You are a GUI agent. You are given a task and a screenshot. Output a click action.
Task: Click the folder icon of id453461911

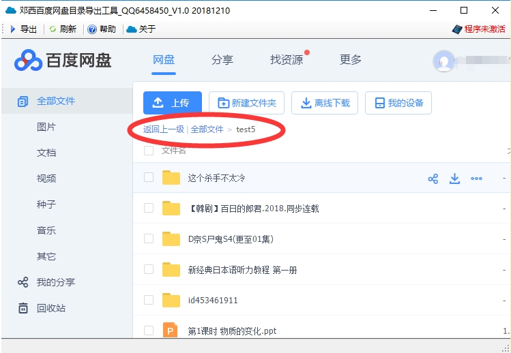171,300
